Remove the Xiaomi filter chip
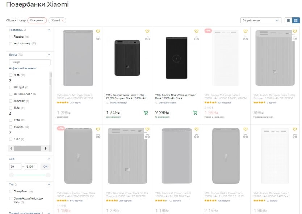This screenshot has width=302, height=214. [63, 20]
